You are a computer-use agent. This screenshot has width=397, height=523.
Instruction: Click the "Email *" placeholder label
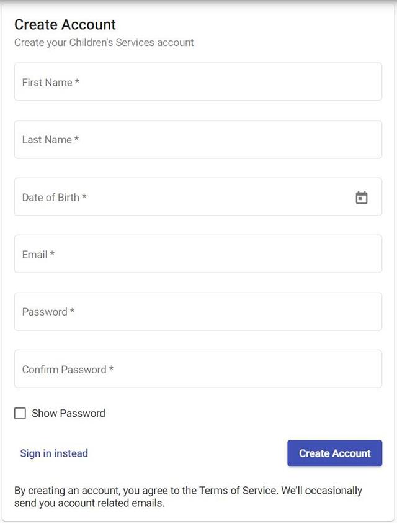coord(38,255)
